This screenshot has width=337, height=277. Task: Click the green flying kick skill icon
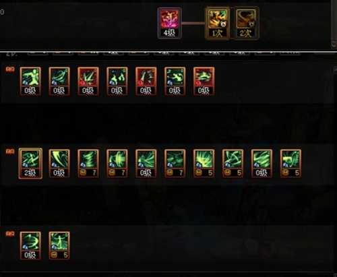pyautogui.click(x=175, y=82)
